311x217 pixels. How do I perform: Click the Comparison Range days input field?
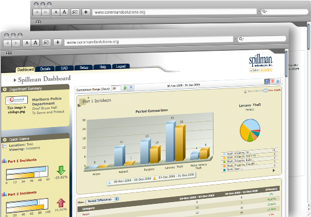click(x=116, y=88)
